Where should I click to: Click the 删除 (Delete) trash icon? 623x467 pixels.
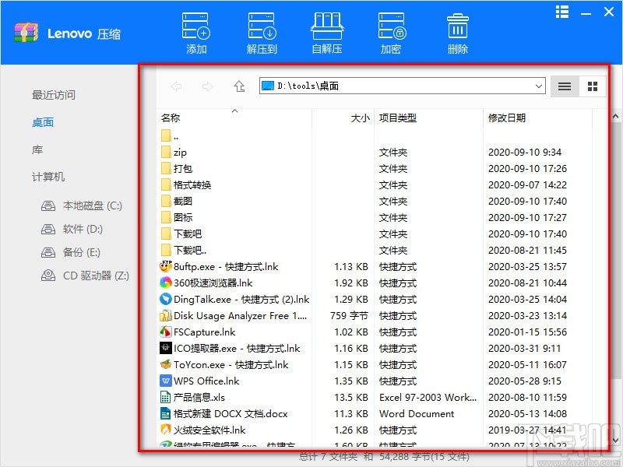pyautogui.click(x=457, y=30)
